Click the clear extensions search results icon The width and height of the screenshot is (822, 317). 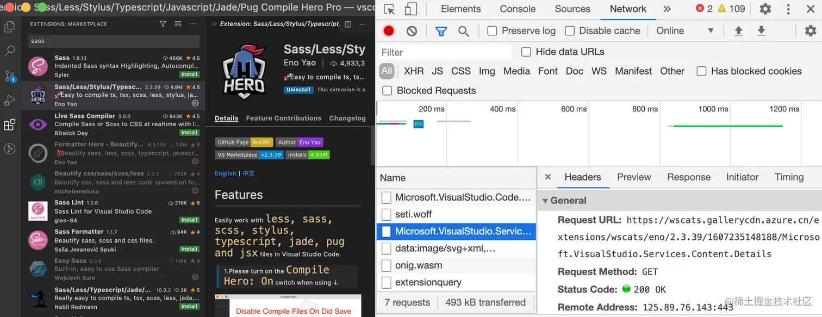178,24
